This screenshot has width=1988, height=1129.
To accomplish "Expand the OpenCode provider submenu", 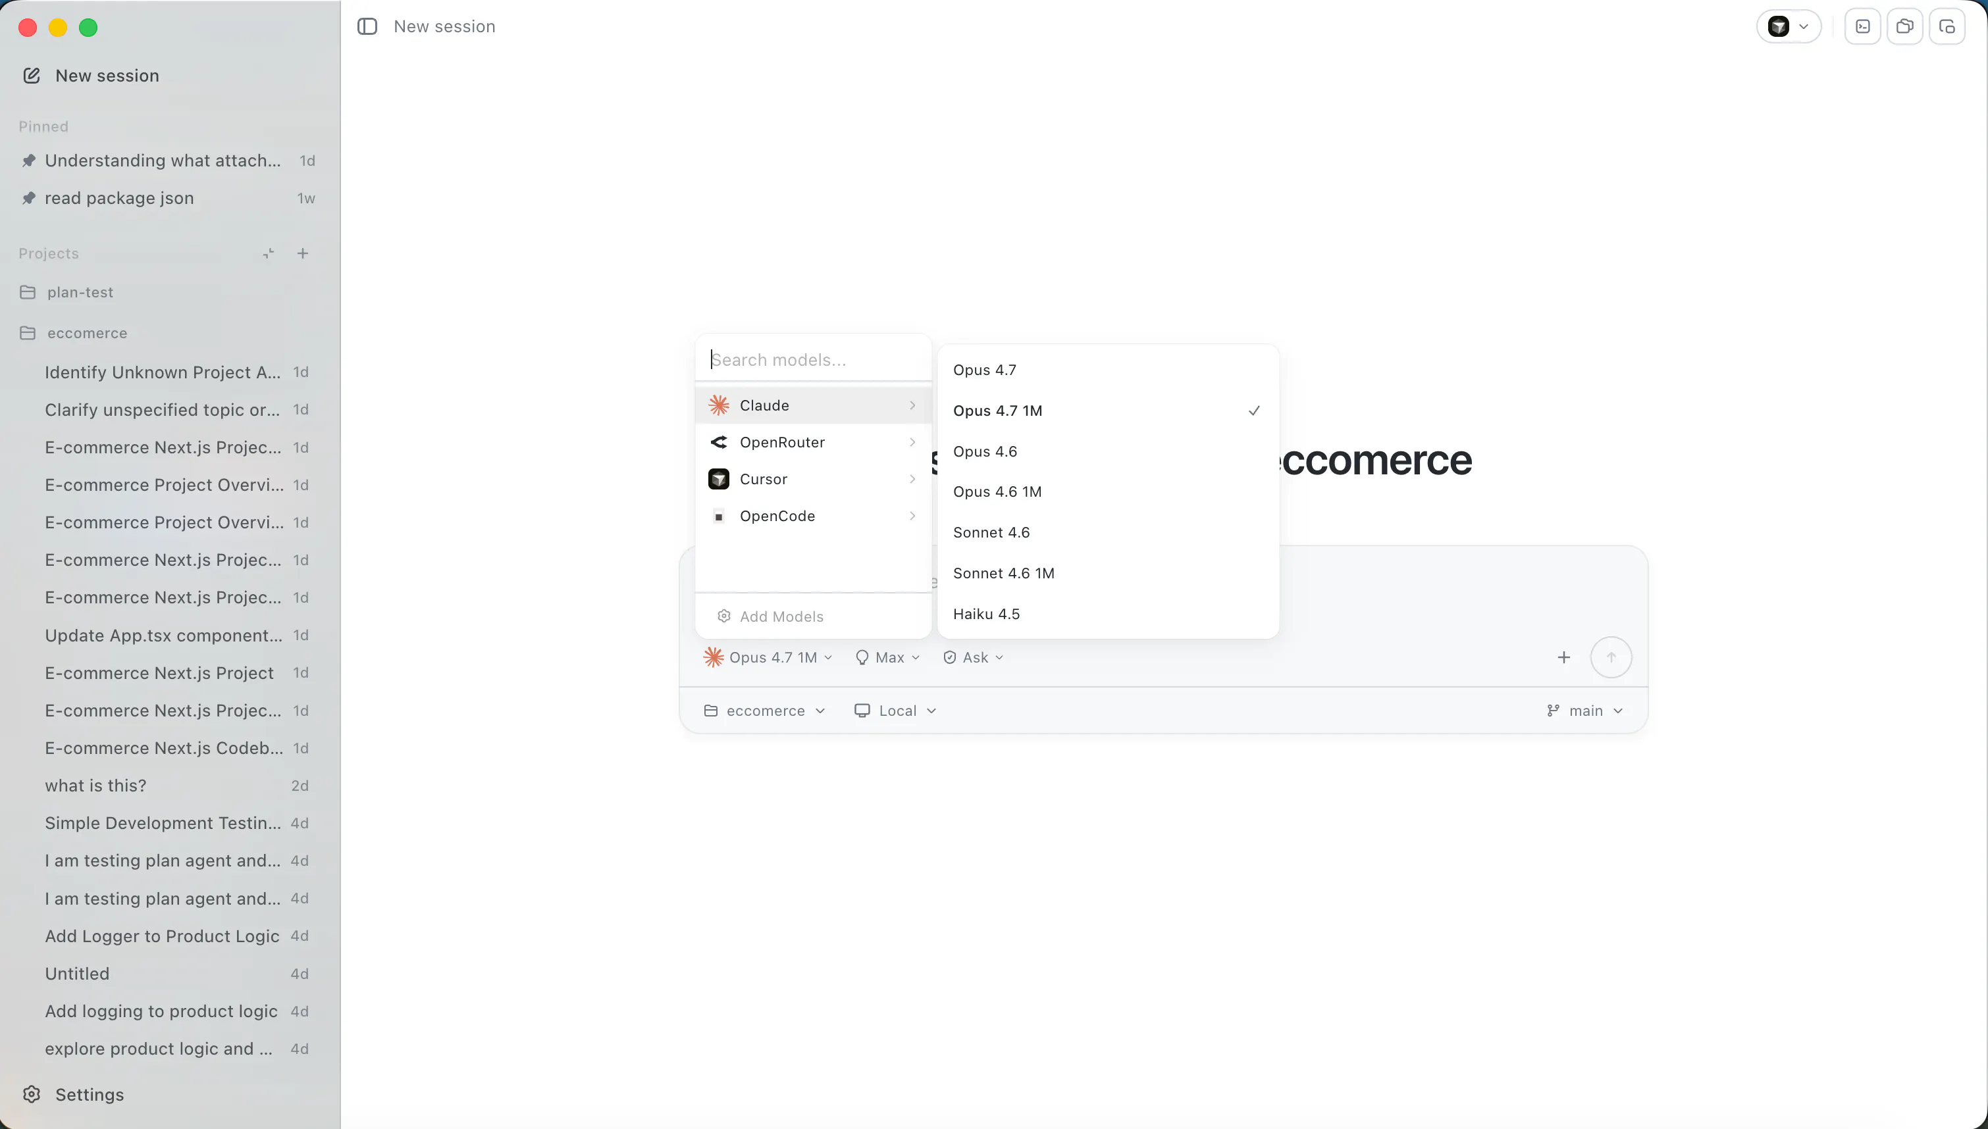I will click(813, 516).
